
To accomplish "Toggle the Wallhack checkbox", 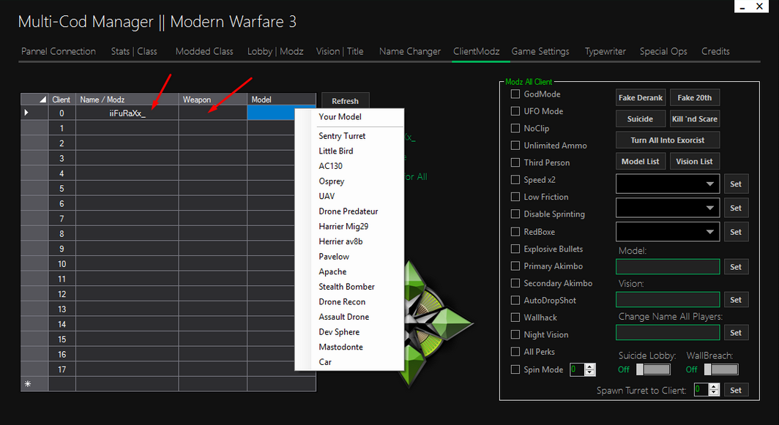I will click(515, 317).
